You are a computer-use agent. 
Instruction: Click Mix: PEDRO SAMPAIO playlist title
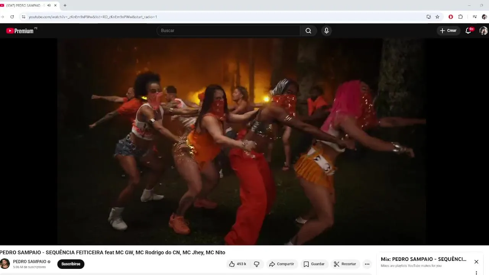(423, 259)
